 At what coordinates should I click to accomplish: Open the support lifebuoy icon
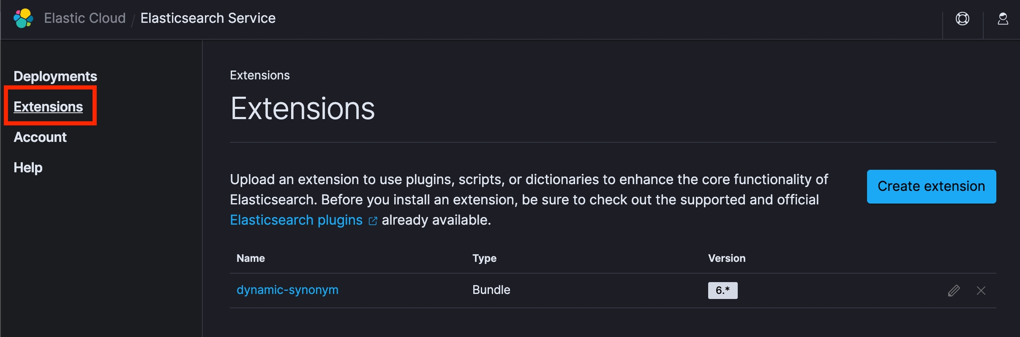[962, 19]
